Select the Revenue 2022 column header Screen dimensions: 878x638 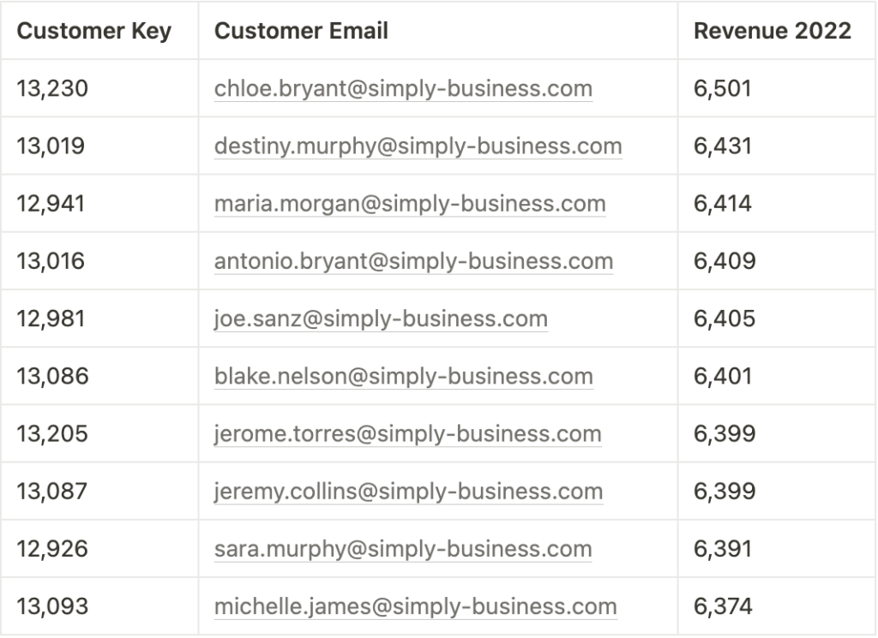[x=777, y=30]
